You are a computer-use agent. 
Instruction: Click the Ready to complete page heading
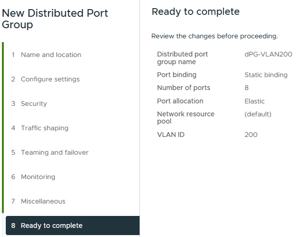pyautogui.click(x=195, y=11)
